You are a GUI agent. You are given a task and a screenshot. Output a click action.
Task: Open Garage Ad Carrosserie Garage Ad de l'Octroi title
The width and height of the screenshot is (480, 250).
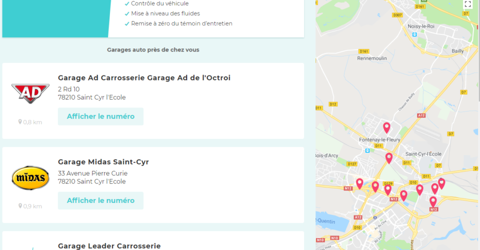click(x=144, y=77)
